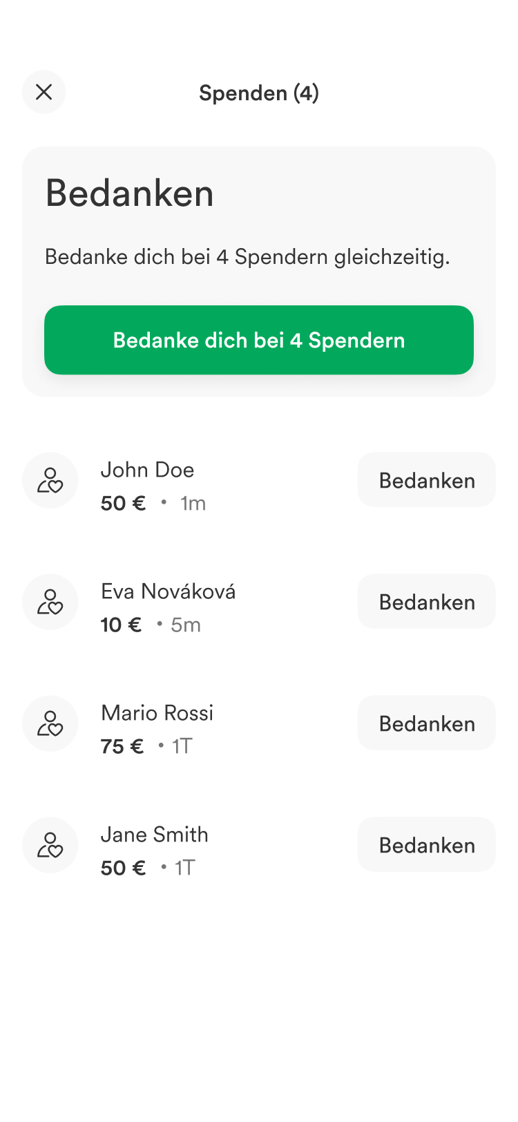
Task: Close the Spenden screen with X
Action: coord(44,92)
